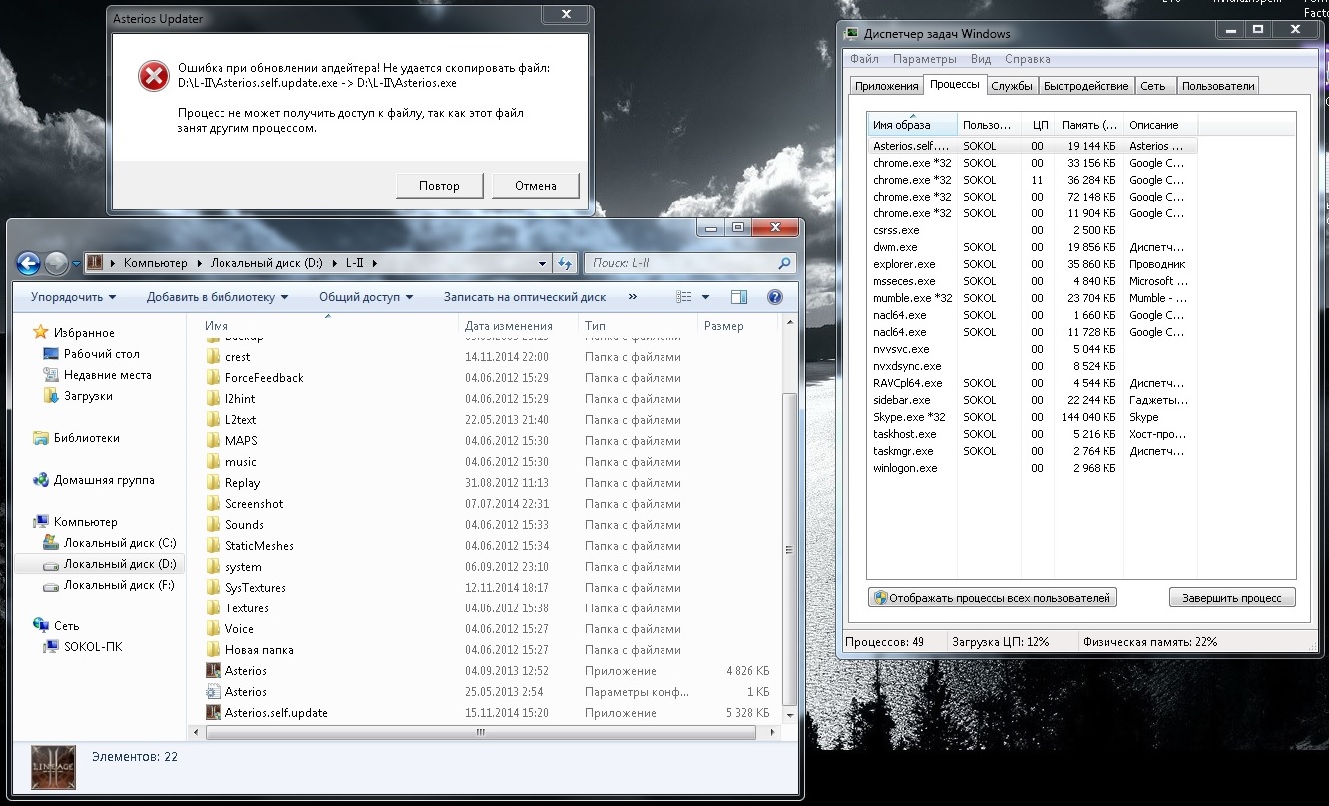The image size is (1329, 806).
Task: Select the Asterios.self.update application icon
Action: [x=213, y=712]
